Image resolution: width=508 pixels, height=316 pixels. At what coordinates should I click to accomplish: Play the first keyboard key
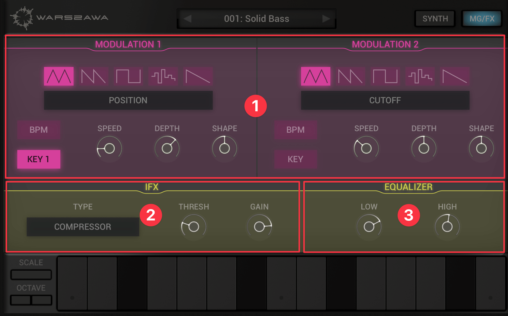[x=72, y=283]
